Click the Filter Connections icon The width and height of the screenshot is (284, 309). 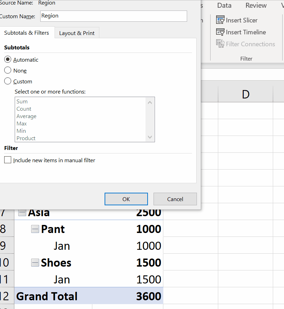(220, 44)
